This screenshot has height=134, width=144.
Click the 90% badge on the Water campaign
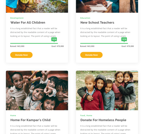[x=54, y=39]
